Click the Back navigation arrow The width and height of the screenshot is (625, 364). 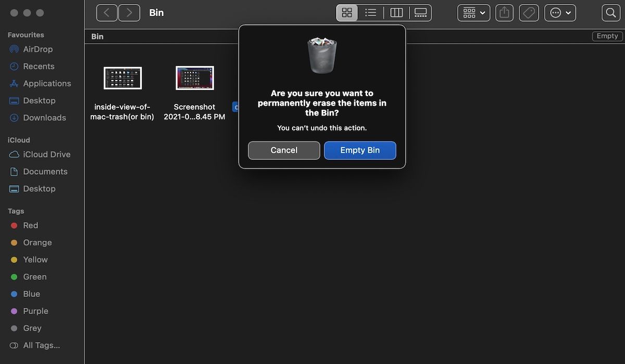click(x=107, y=12)
